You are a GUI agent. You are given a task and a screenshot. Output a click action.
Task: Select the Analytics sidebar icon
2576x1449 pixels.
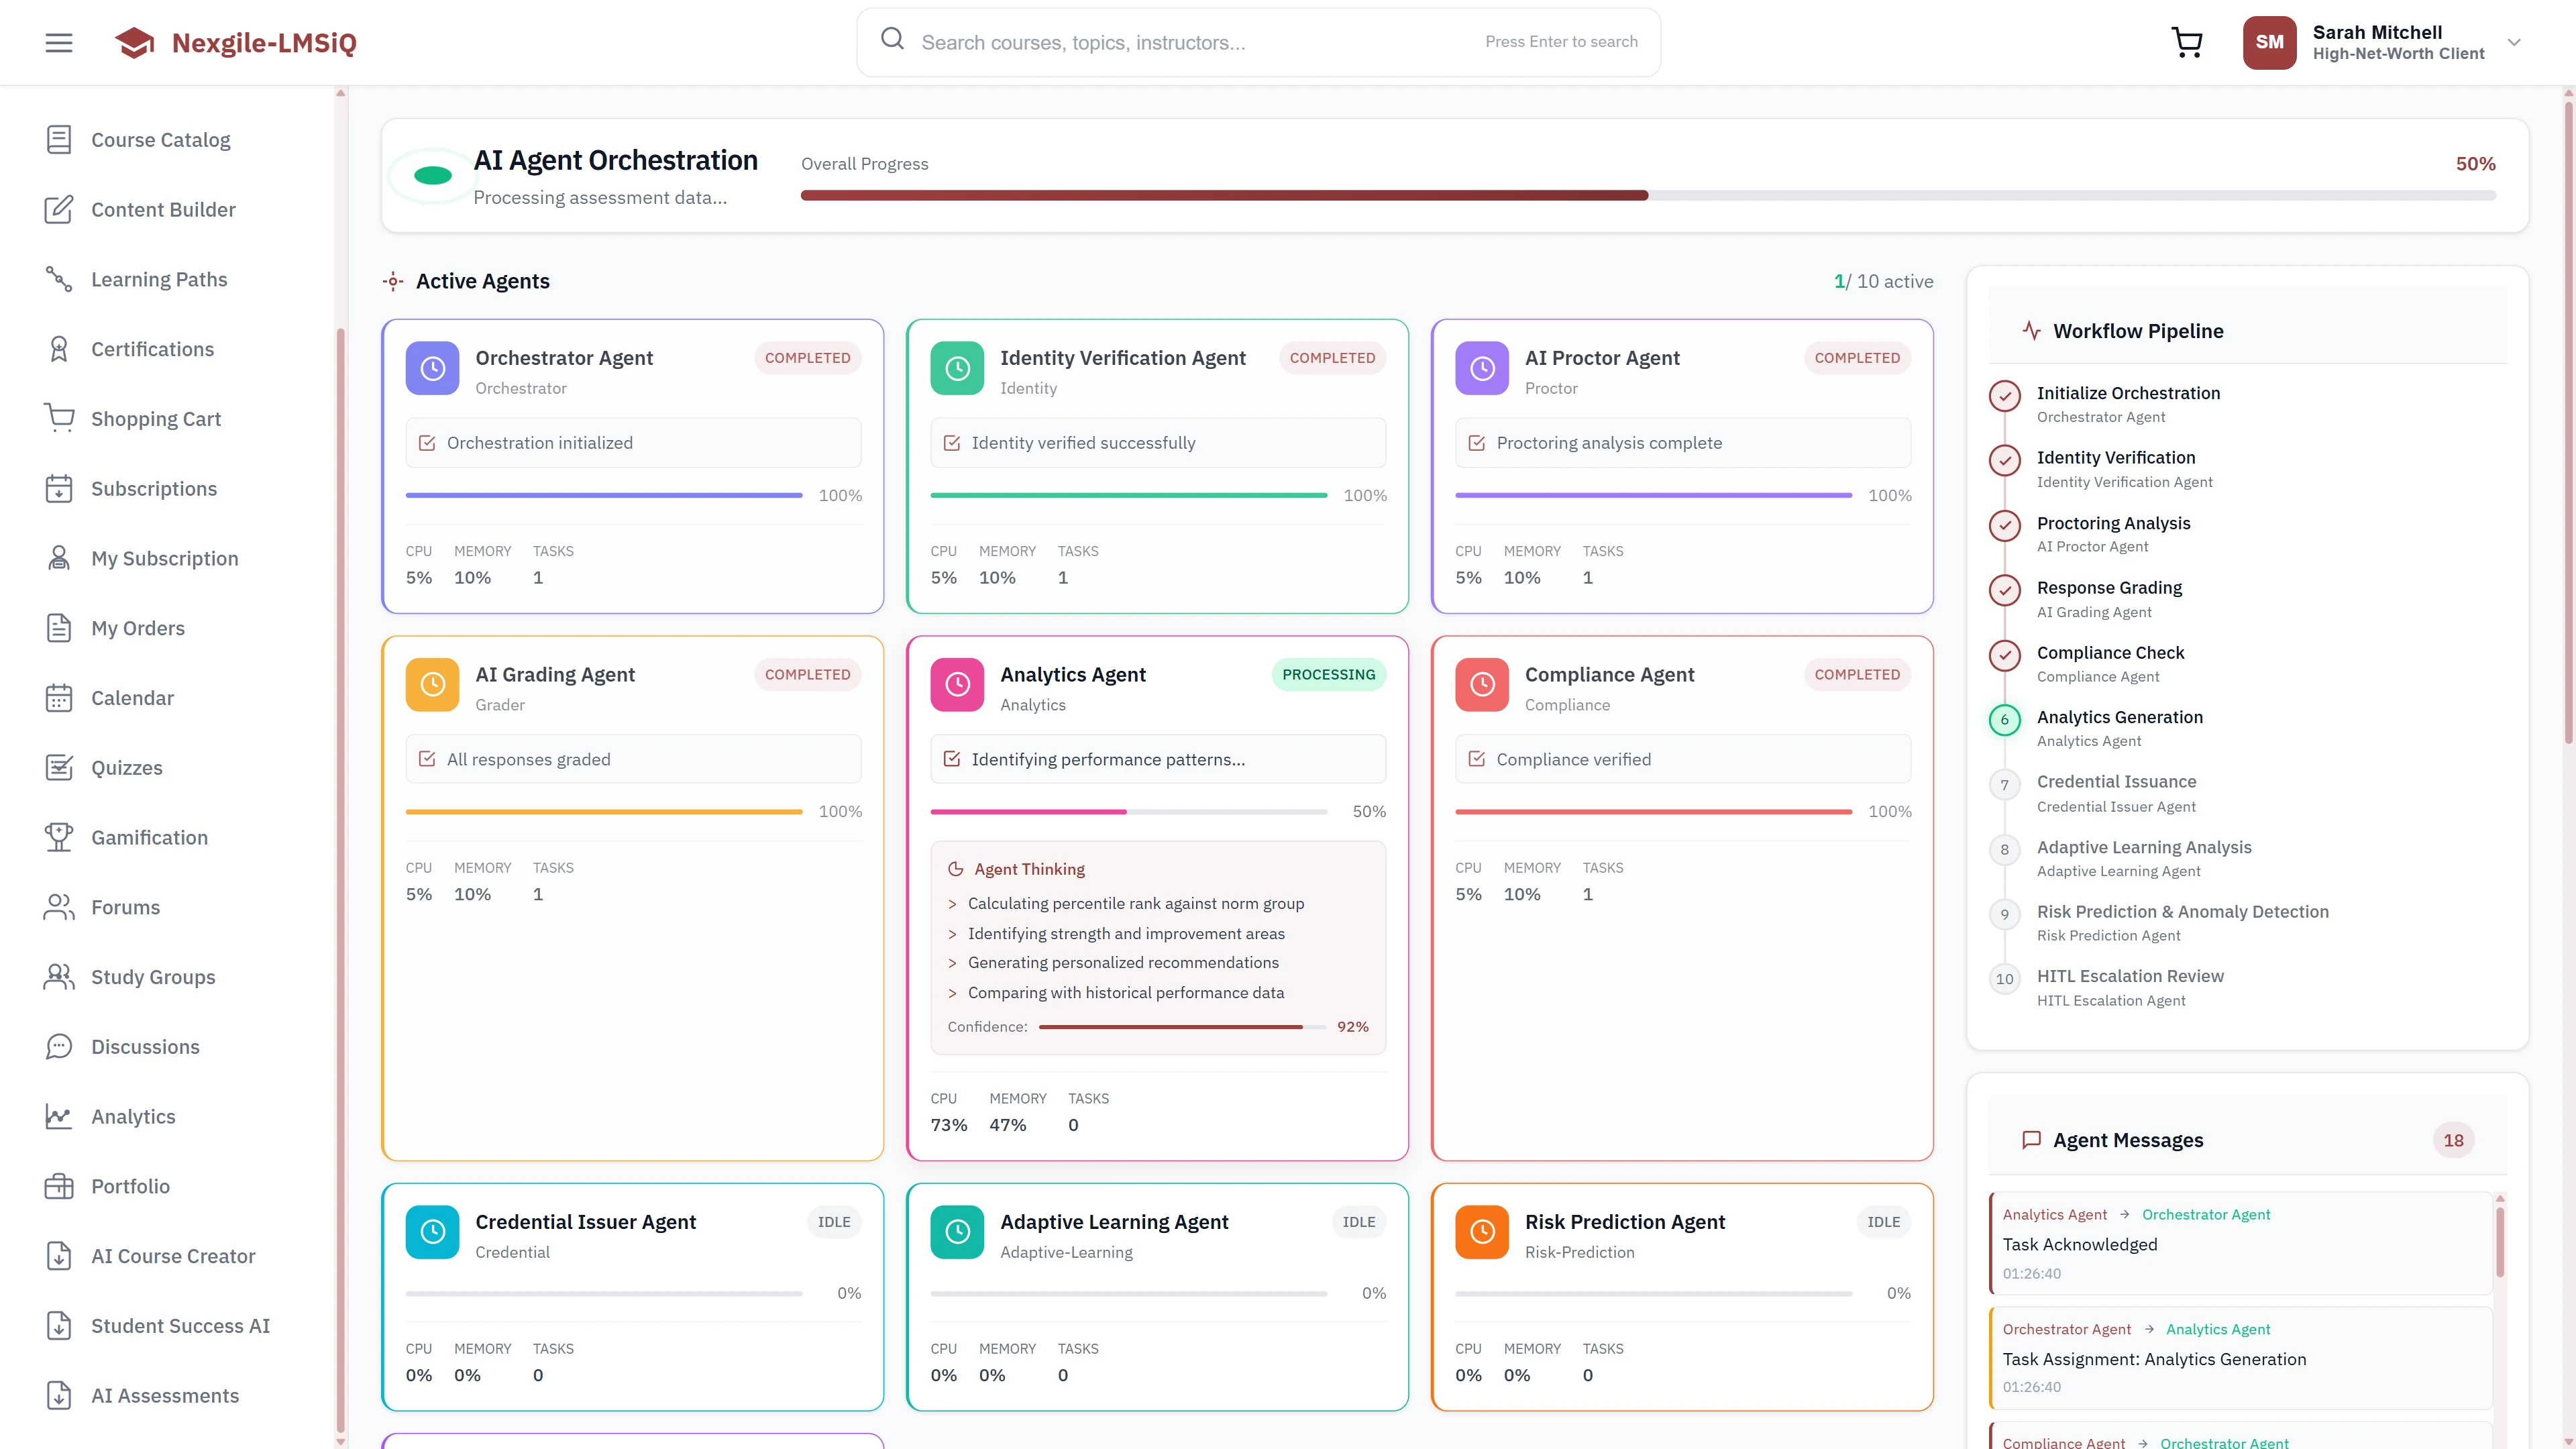tap(59, 1116)
